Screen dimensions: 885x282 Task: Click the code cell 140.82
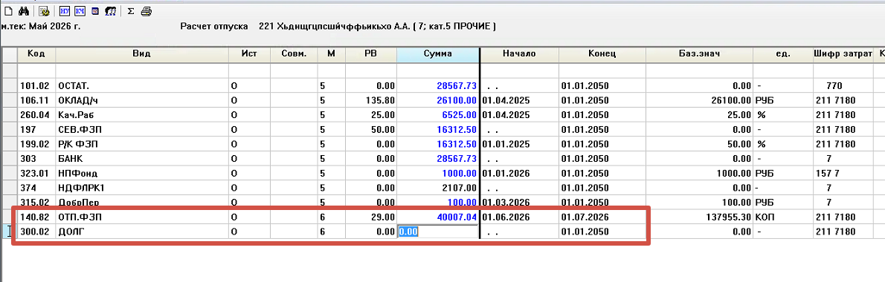click(36, 217)
